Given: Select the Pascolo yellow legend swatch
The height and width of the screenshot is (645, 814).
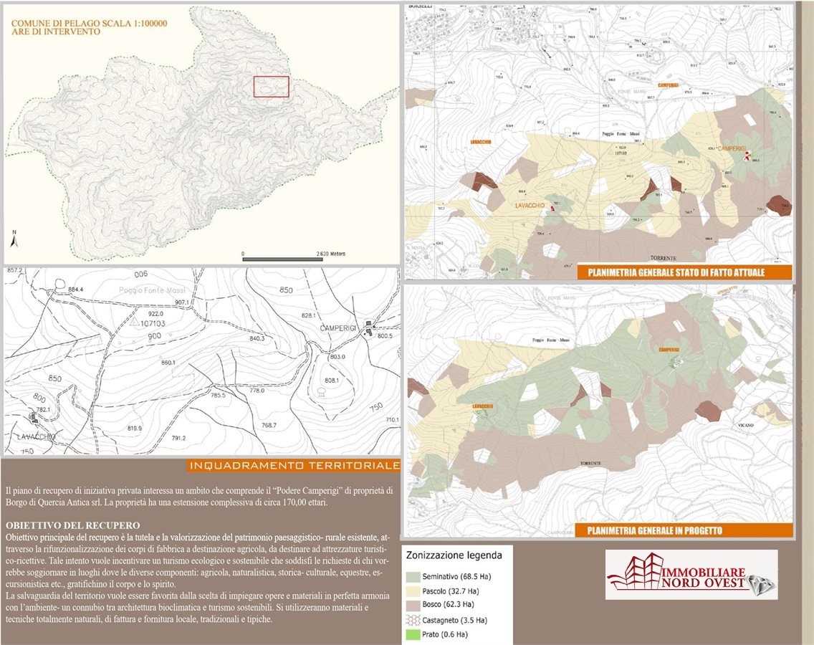Looking at the screenshot, I should 414,591.
